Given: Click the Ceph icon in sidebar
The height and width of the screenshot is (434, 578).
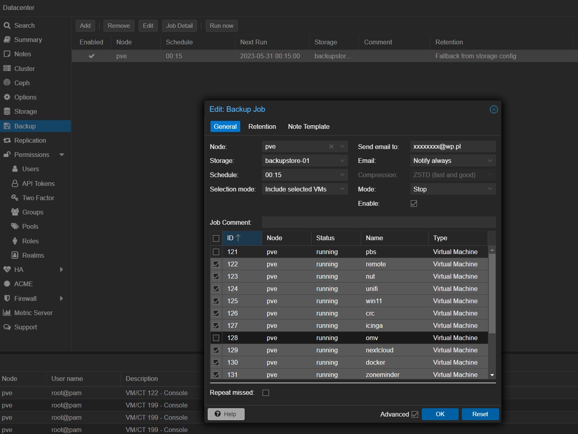Looking at the screenshot, I should [x=7, y=83].
